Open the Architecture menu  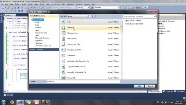56,4
